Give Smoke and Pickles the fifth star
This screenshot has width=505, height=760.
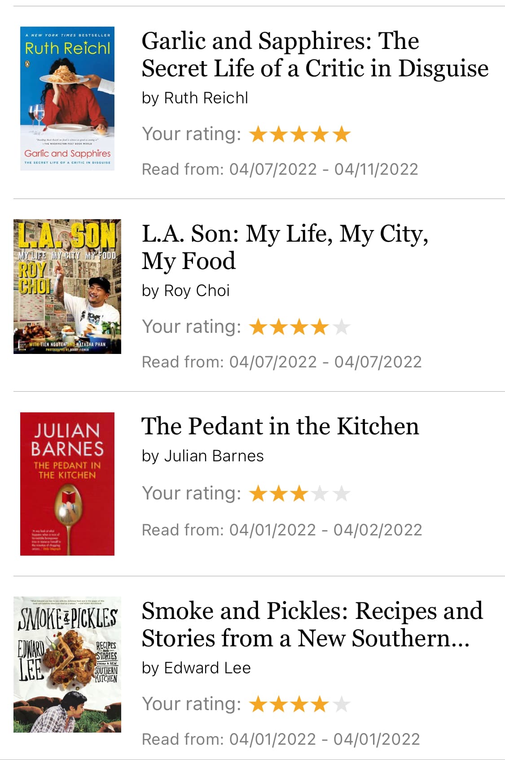pos(342,704)
